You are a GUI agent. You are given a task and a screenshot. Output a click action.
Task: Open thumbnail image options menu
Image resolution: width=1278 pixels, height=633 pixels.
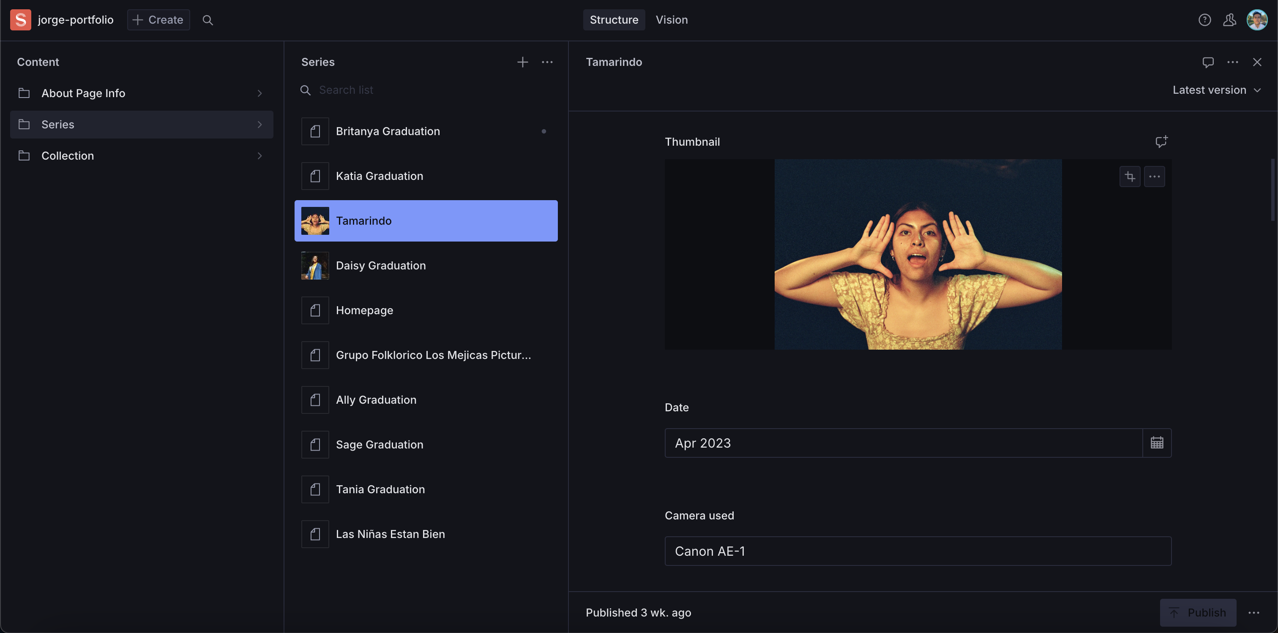click(x=1155, y=177)
